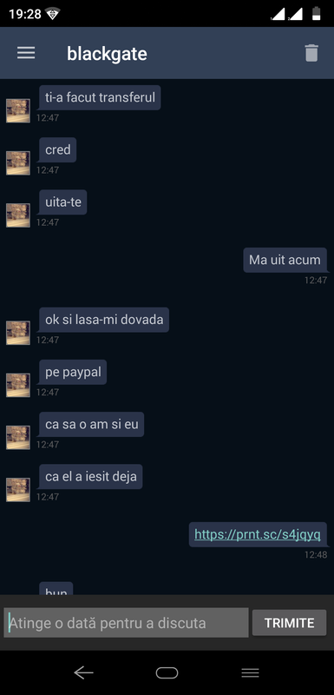Select the 'ti-a facut transferul' message bubble

point(100,97)
